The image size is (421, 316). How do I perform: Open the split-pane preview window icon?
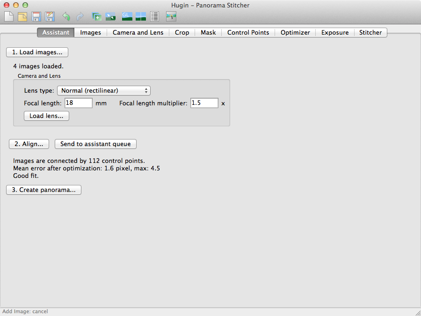tap(141, 17)
